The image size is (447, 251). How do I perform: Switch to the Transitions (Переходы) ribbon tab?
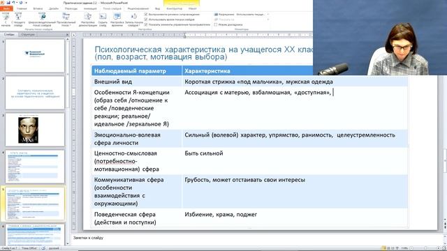point(71,8)
